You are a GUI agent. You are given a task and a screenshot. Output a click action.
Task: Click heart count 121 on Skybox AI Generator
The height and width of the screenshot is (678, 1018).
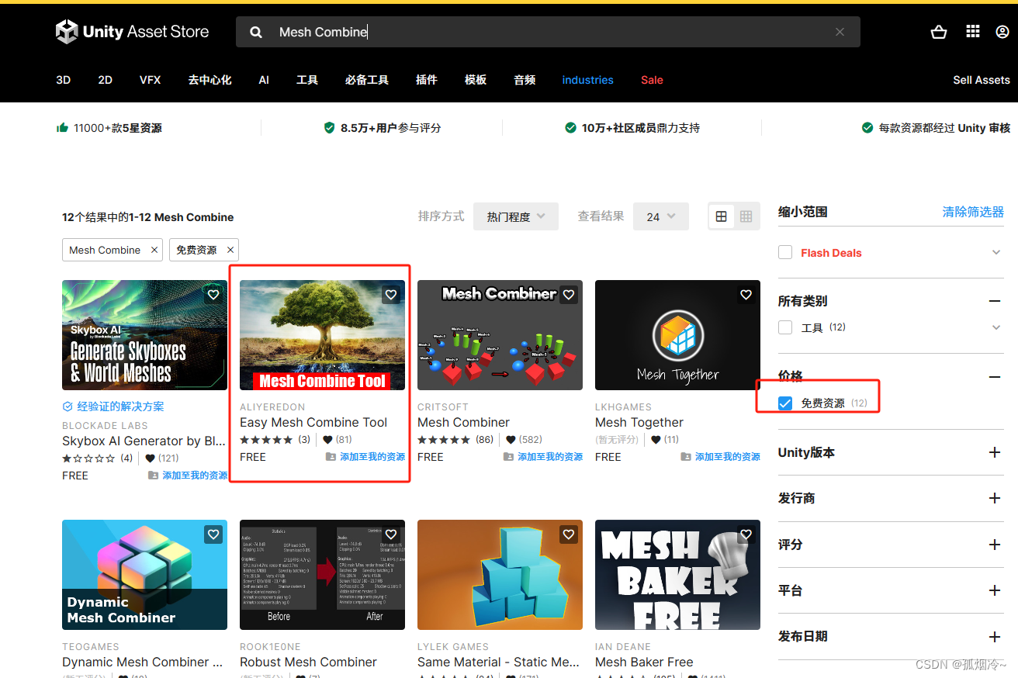[x=162, y=458]
